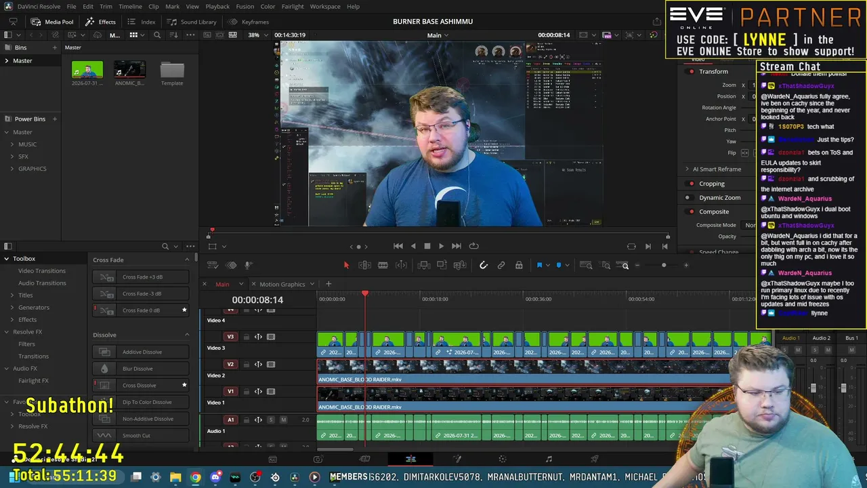This screenshot has width=867, height=488.
Task: Click the Overwrite Clip icon
Action: coord(442,265)
